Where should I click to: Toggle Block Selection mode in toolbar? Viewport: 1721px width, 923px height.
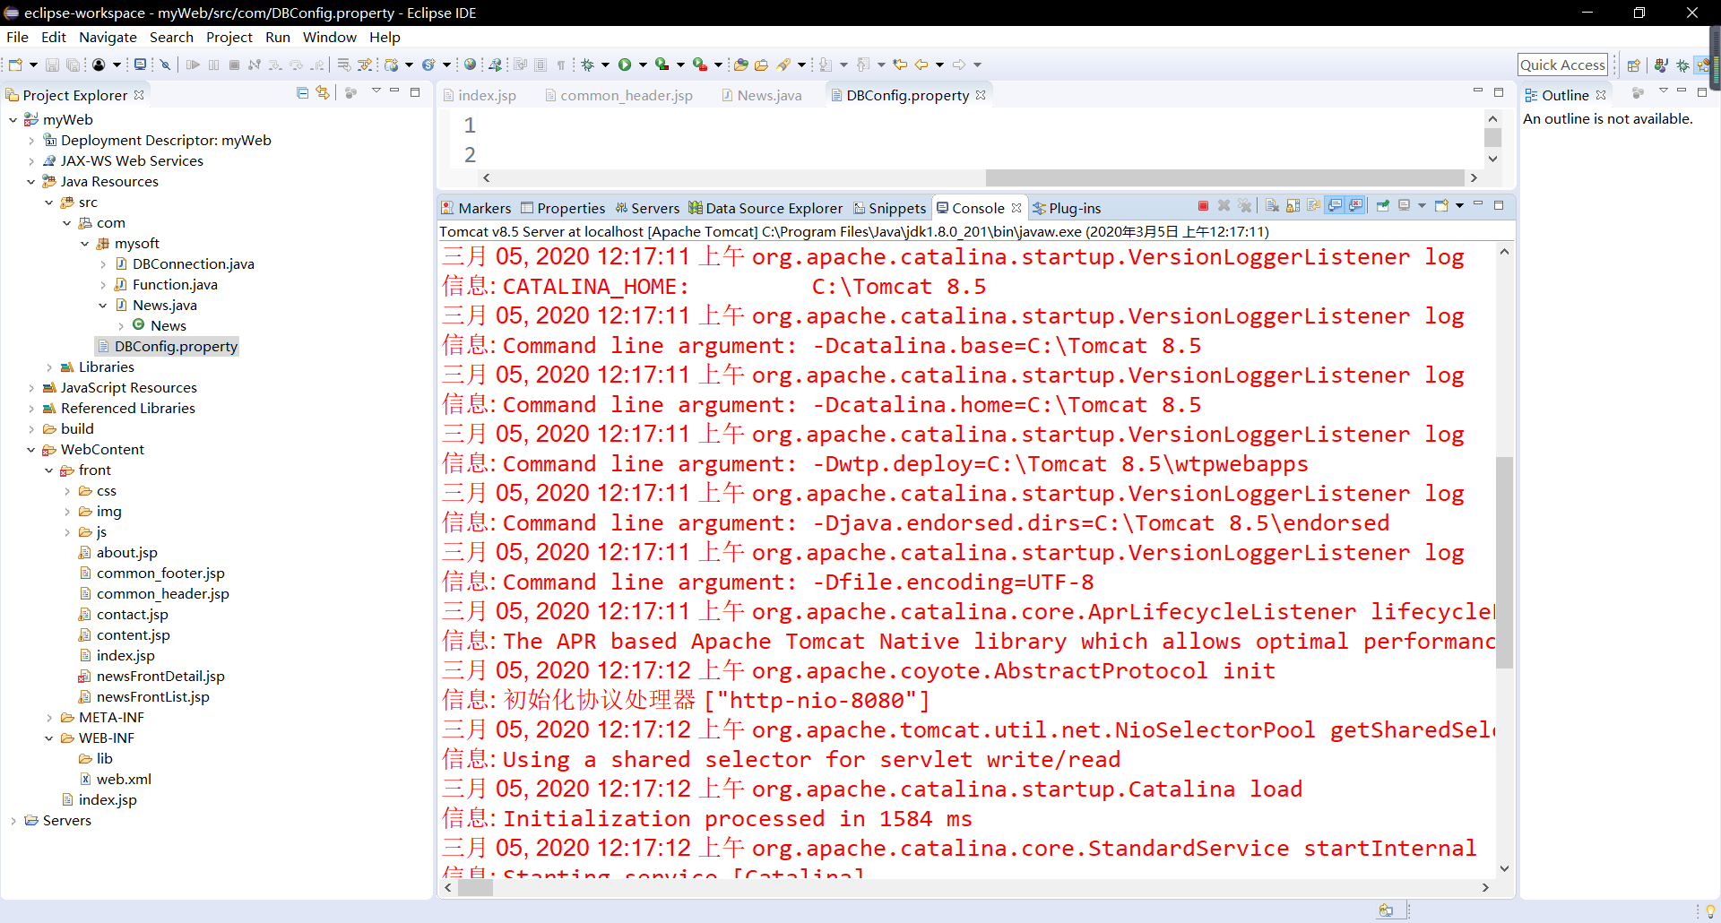541,65
